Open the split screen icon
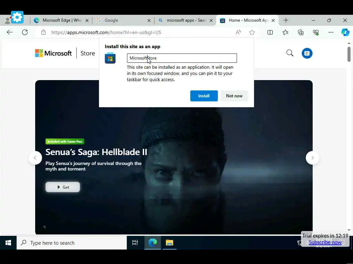Image resolution: width=353 pixels, height=264 pixels. pyautogui.click(x=270, y=32)
